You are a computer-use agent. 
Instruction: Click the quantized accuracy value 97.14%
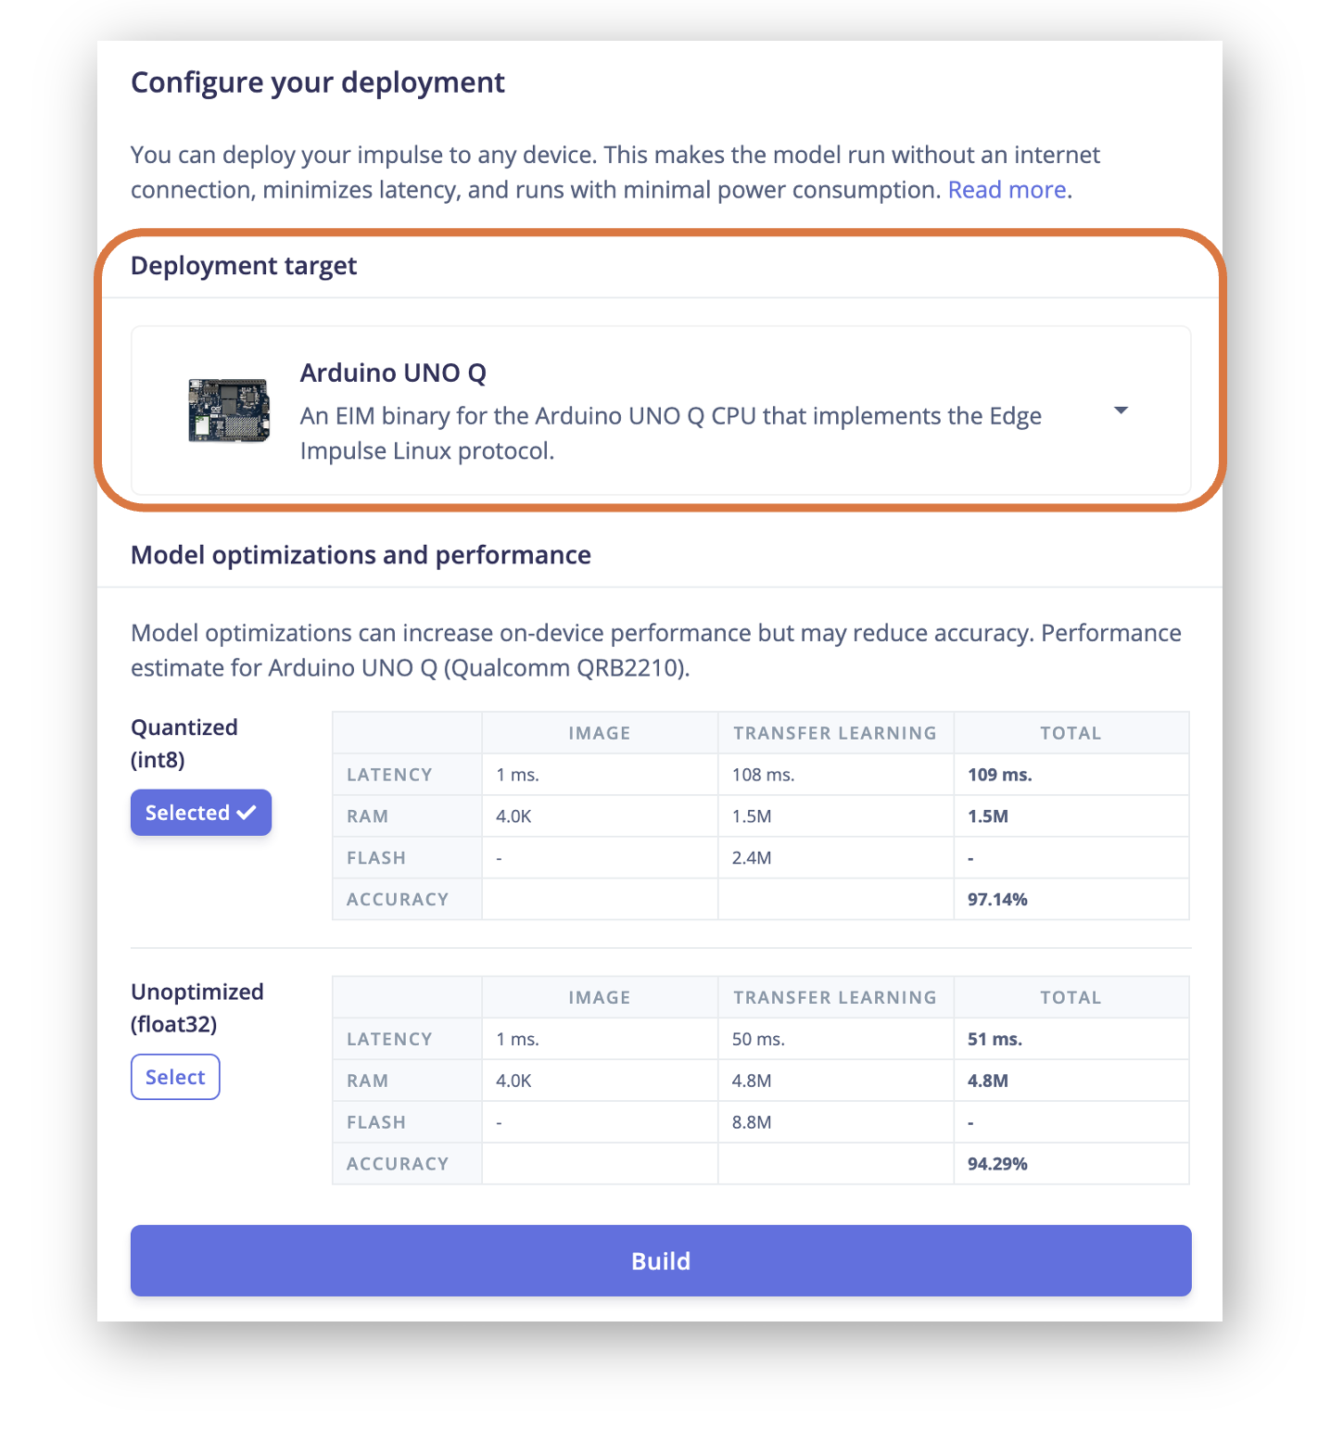pos(997,899)
